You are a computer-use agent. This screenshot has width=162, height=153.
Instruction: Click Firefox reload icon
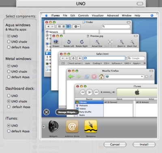coord(87,77)
